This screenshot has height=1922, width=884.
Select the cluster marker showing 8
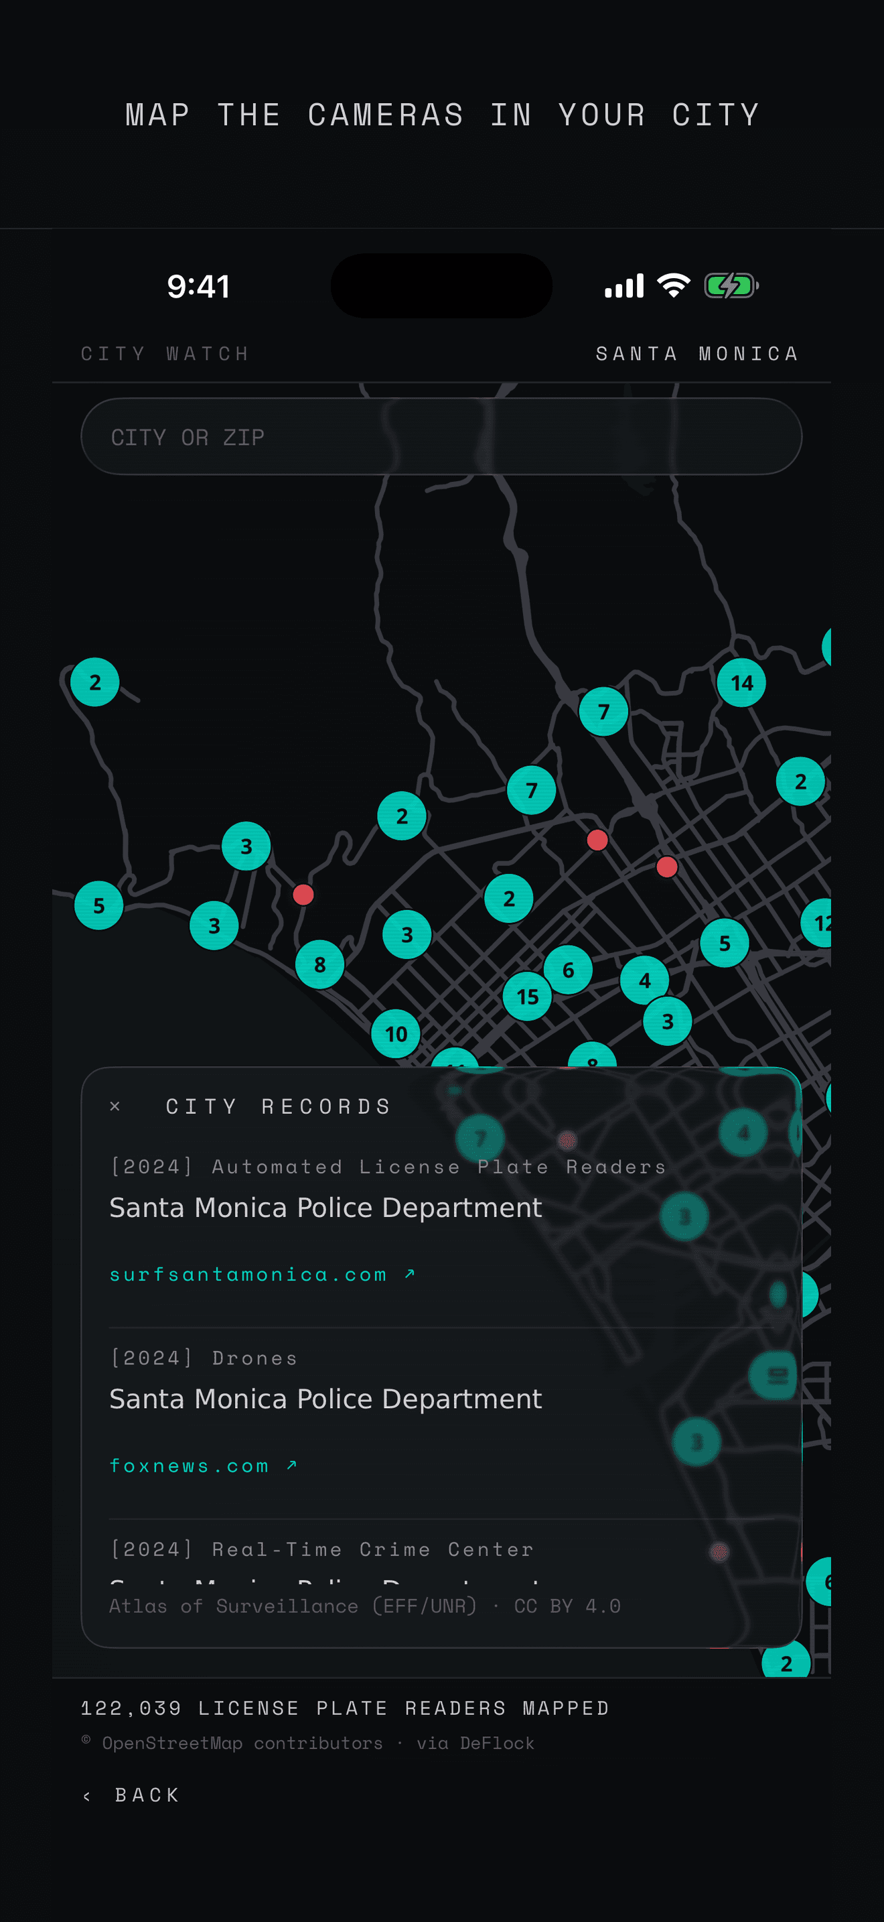click(319, 964)
